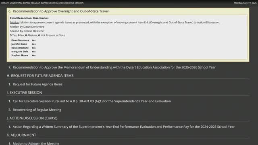Viewport: 258px width, 145px height.
Task: Select section I Executive Session heading
Action: [24, 93]
